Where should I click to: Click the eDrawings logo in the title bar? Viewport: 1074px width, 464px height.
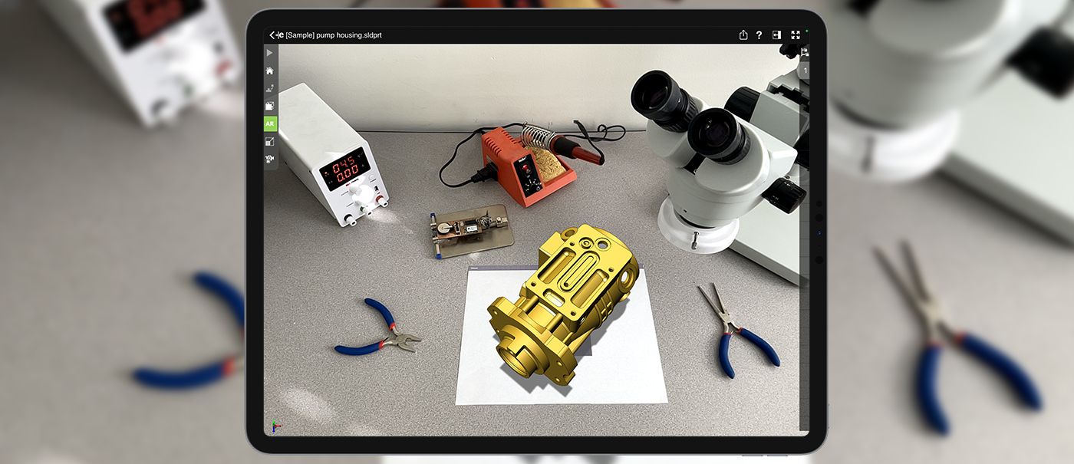tap(280, 35)
